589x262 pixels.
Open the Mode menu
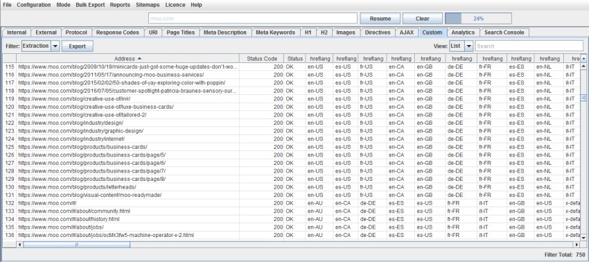tap(63, 5)
